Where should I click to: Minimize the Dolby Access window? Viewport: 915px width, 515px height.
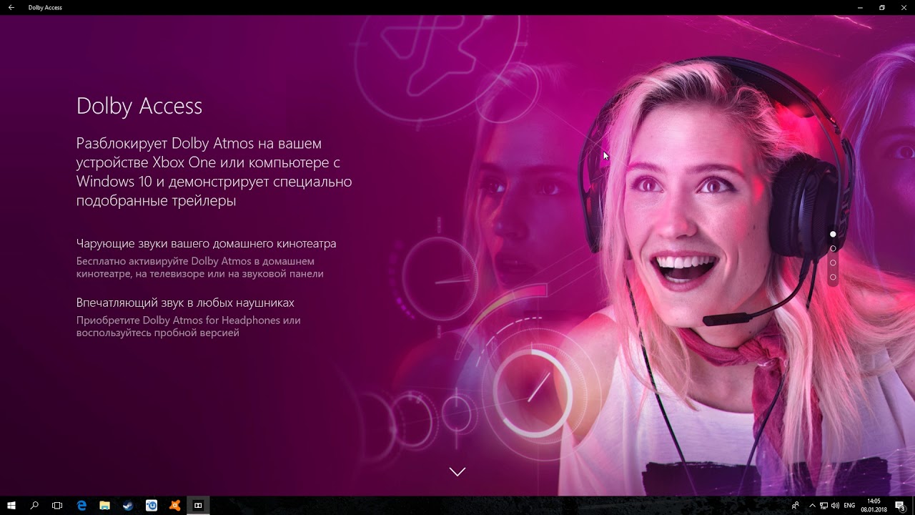(859, 7)
